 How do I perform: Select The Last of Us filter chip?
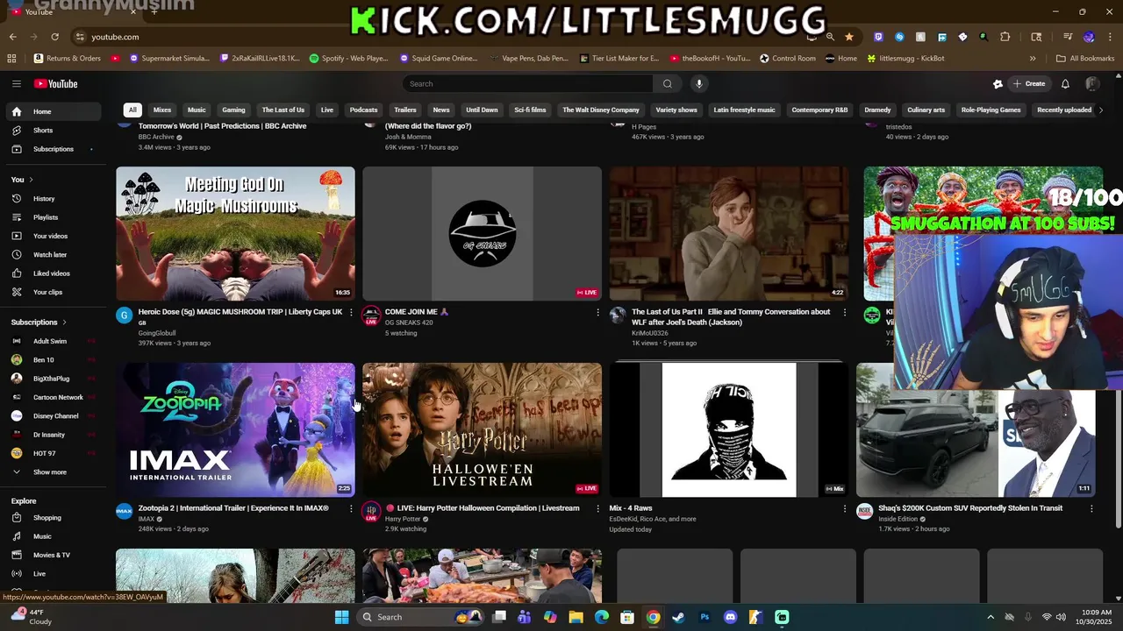point(283,110)
